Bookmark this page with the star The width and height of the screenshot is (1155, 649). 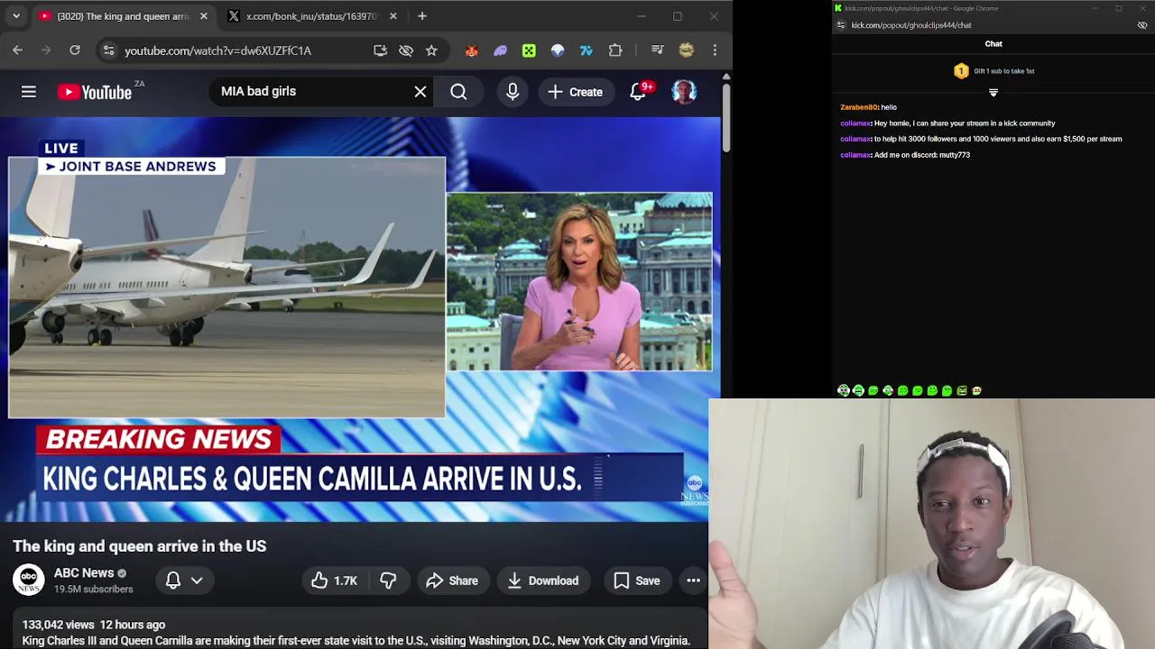point(431,50)
